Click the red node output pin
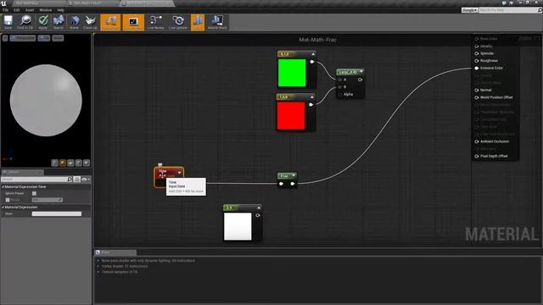 point(311,104)
